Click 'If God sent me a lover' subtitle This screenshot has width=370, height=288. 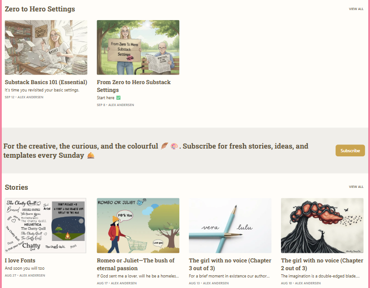(138, 276)
